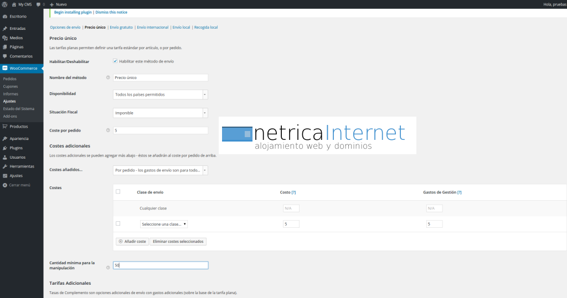Open the 'Recogida local' shipping tab
This screenshot has width=567, height=298.
click(x=206, y=27)
